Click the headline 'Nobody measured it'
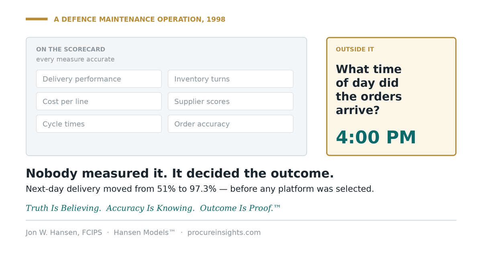Viewport: 482px width, 253px height. click(180, 173)
